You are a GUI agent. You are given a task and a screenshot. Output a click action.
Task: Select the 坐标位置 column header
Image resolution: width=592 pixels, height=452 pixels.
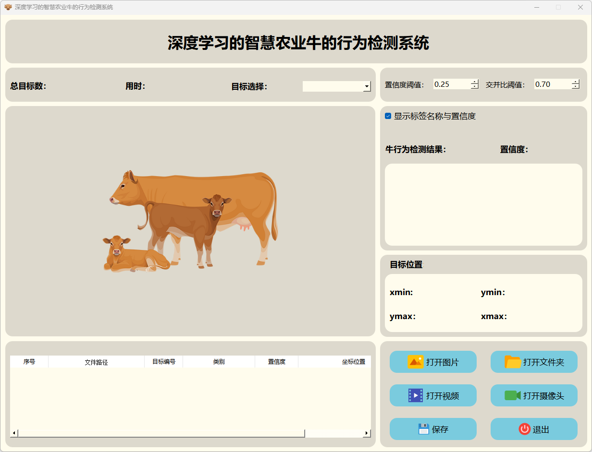coord(334,362)
